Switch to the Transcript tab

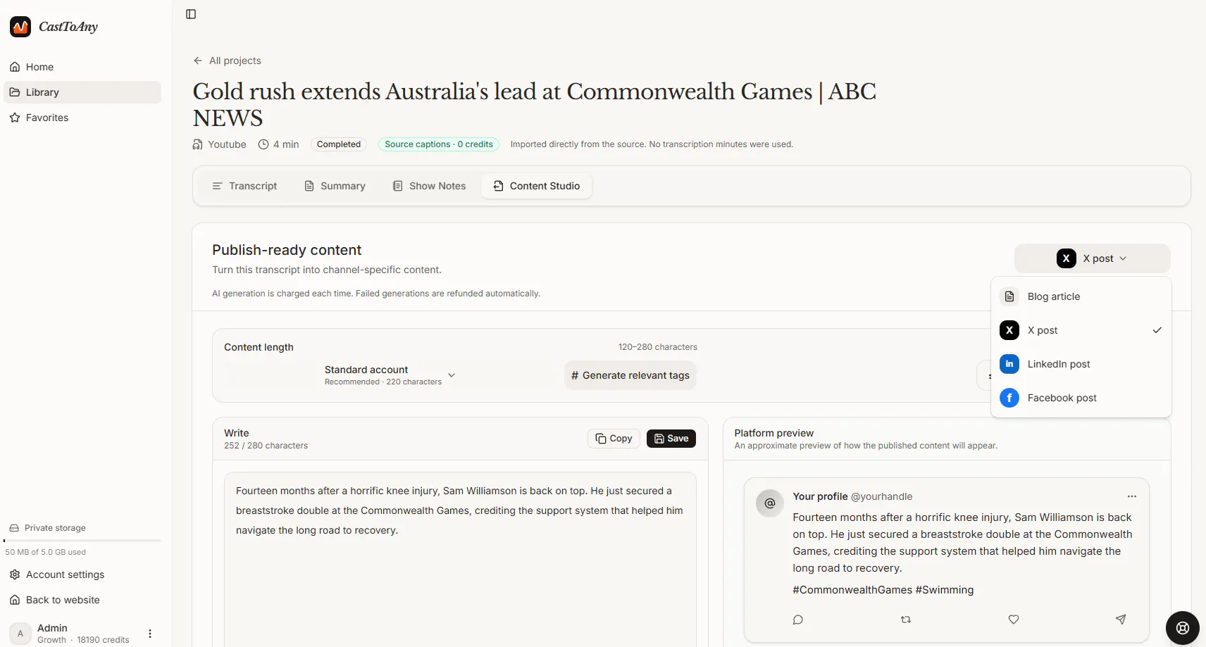[x=244, y=186]
